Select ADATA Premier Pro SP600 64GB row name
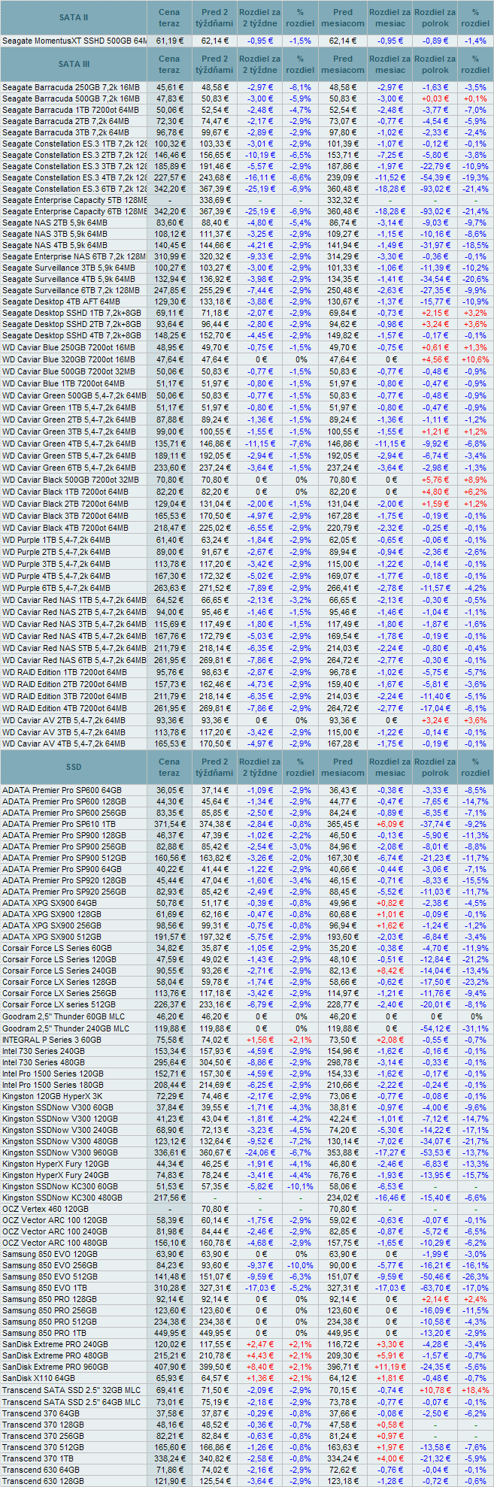Screen dimensions: 494x1487 (62, 790)
